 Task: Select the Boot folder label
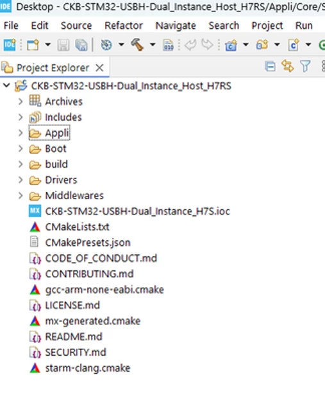point(56,149)
